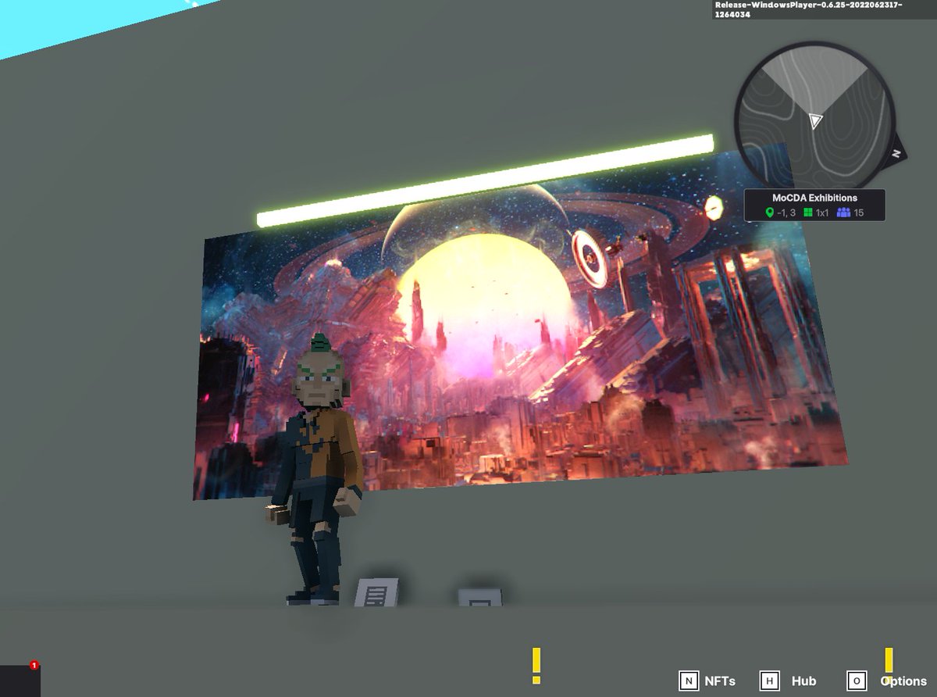The height and width of the screenshot is (697, 937).
Task: Click the parcel size value 1x1
Action: coord(822,213)
